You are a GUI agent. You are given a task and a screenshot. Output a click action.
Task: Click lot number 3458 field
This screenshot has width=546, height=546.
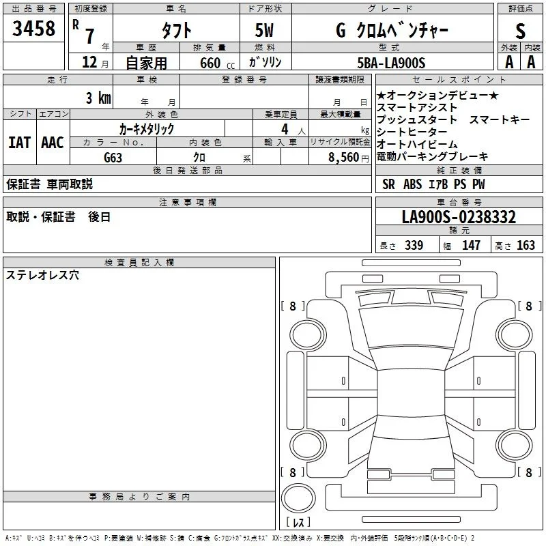tap(33, 28)
